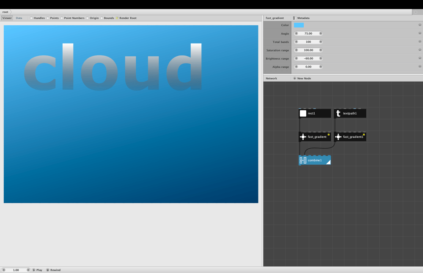The height and width of the screenshot is (273, 423).
Task: Decrease Brightness range with left arrow
Action: pyautogui.click(x=296, y=58)
